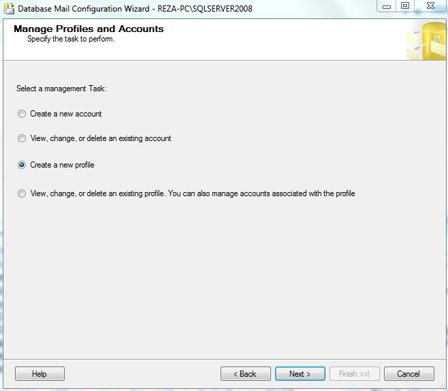448x391 pixels.
Task: Maximize the wizard window
Action: pos(404,6)
